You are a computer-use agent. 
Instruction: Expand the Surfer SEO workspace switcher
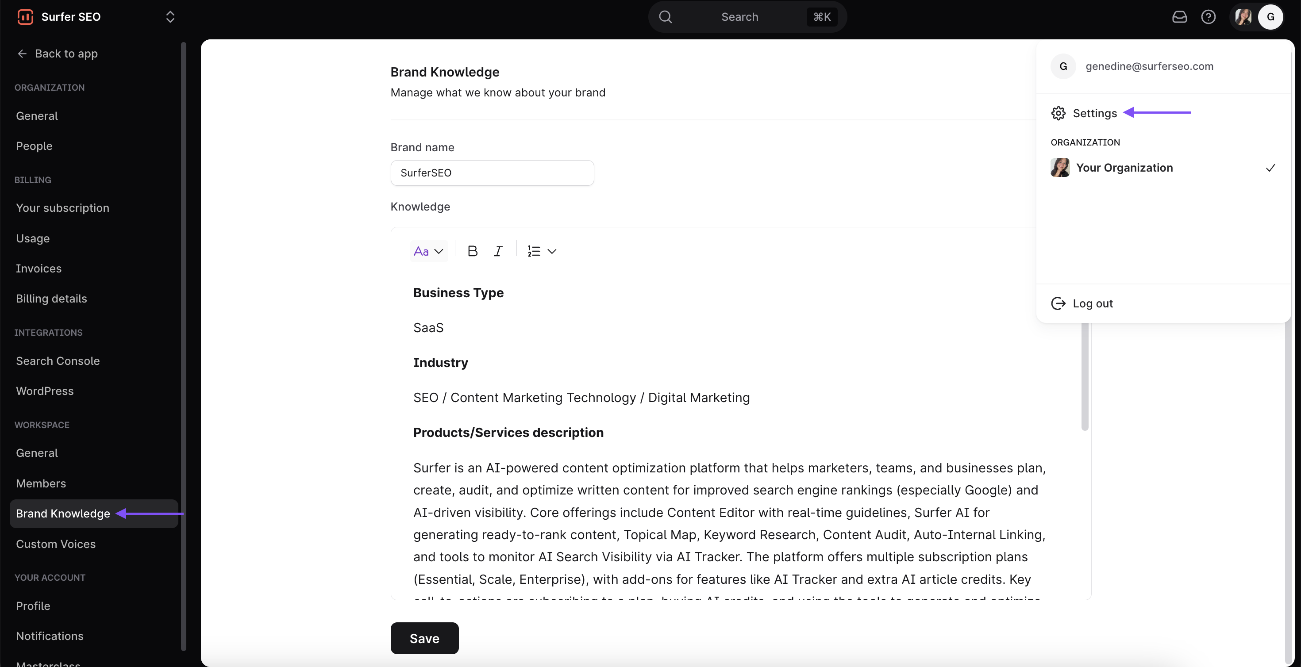(170, 17)
